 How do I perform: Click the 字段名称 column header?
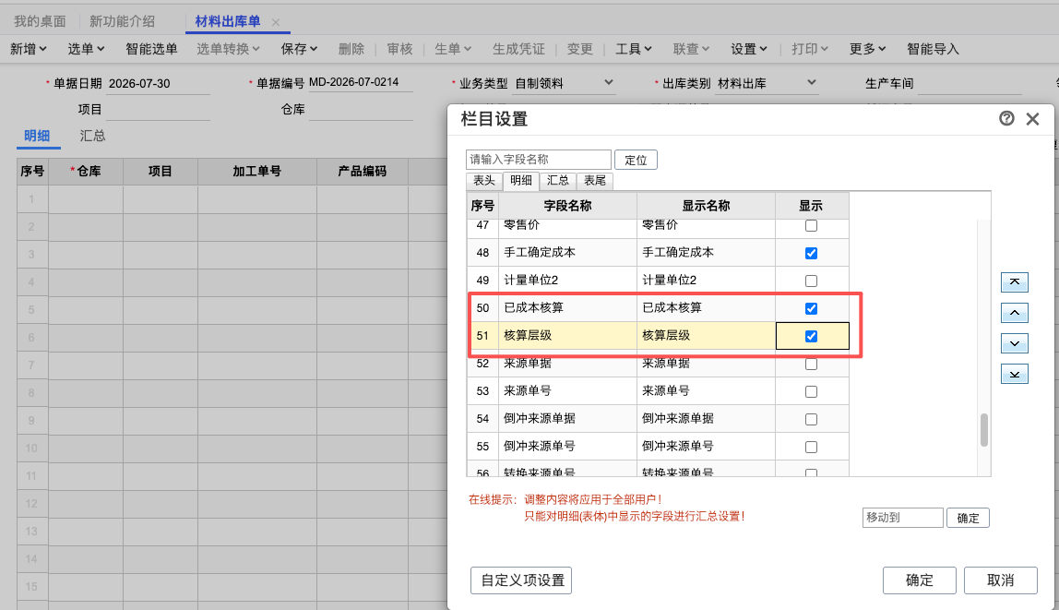[x=567, y=206]
